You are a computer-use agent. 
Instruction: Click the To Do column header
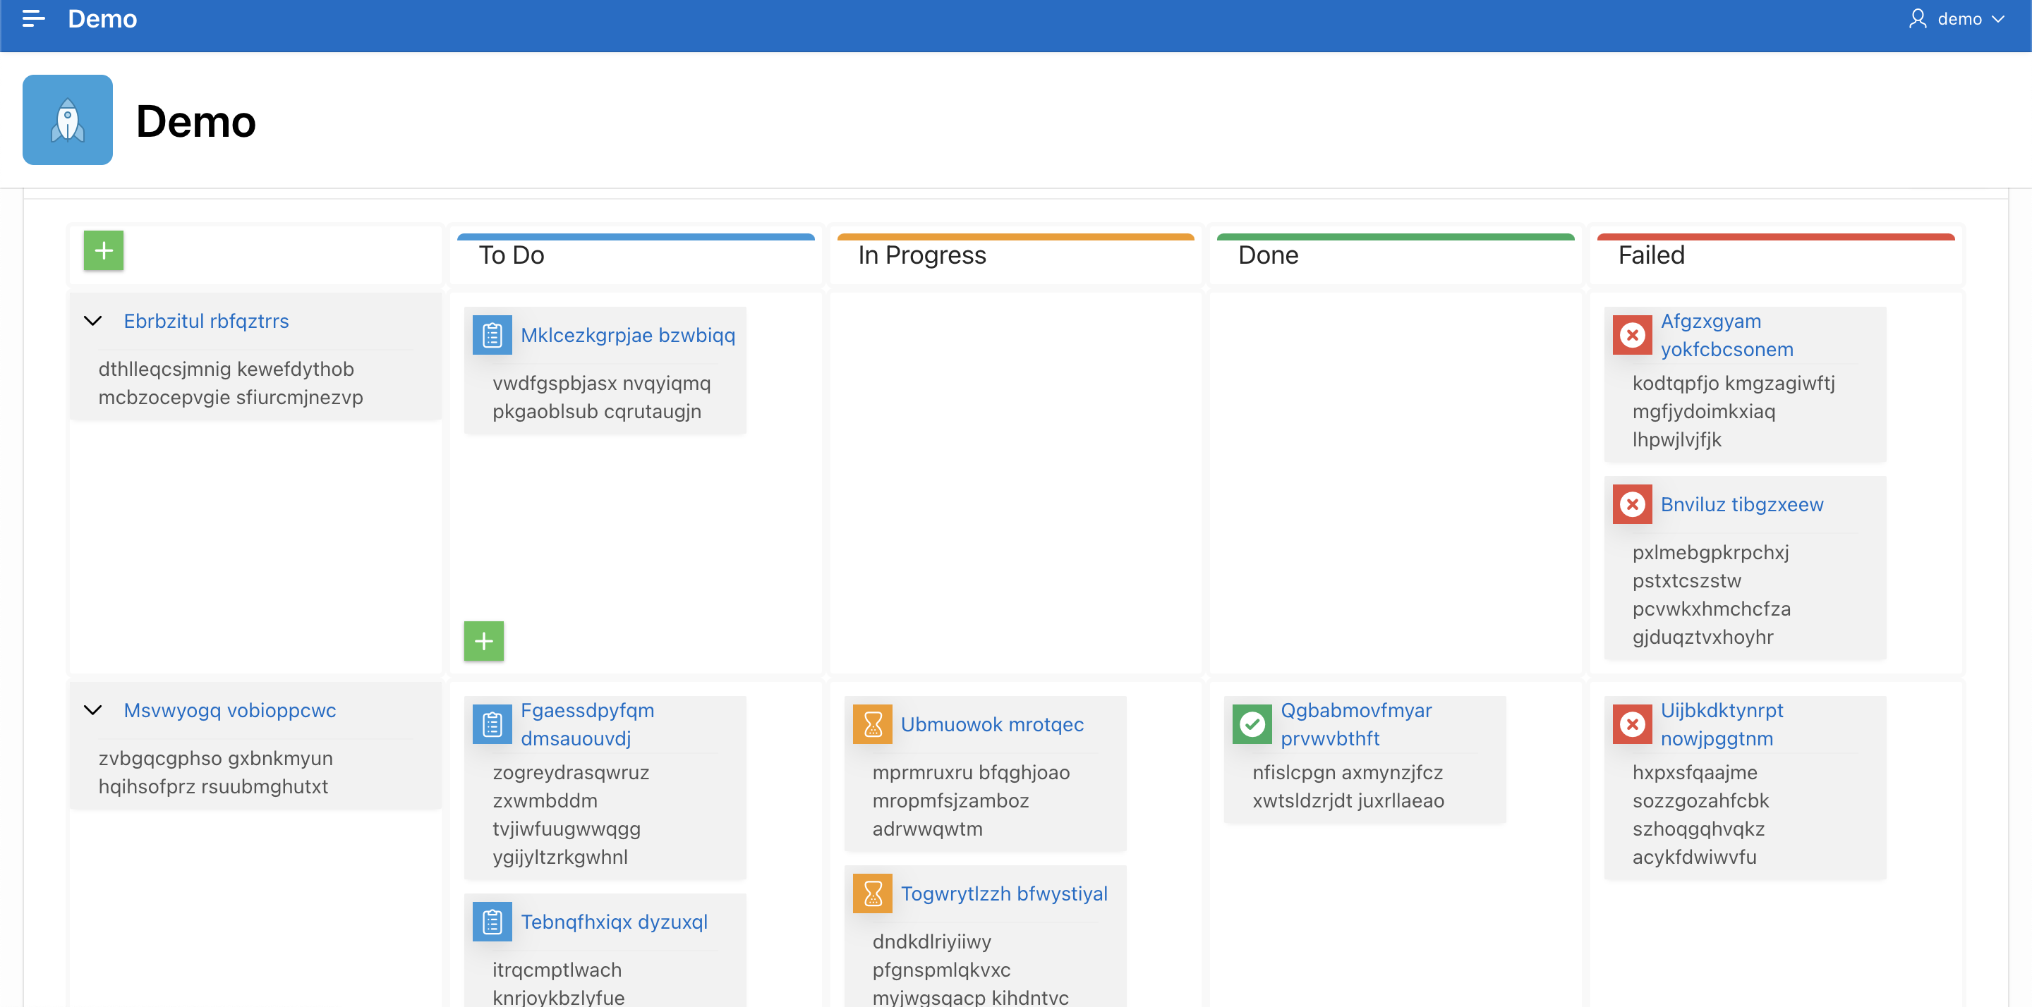click(x=511, y=255)
